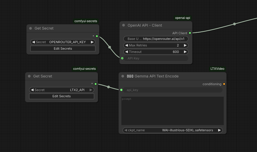Screen dimensions: 257x152
Task: Click the api_key field in Gemma node
Action: click(x=173, y=90)
